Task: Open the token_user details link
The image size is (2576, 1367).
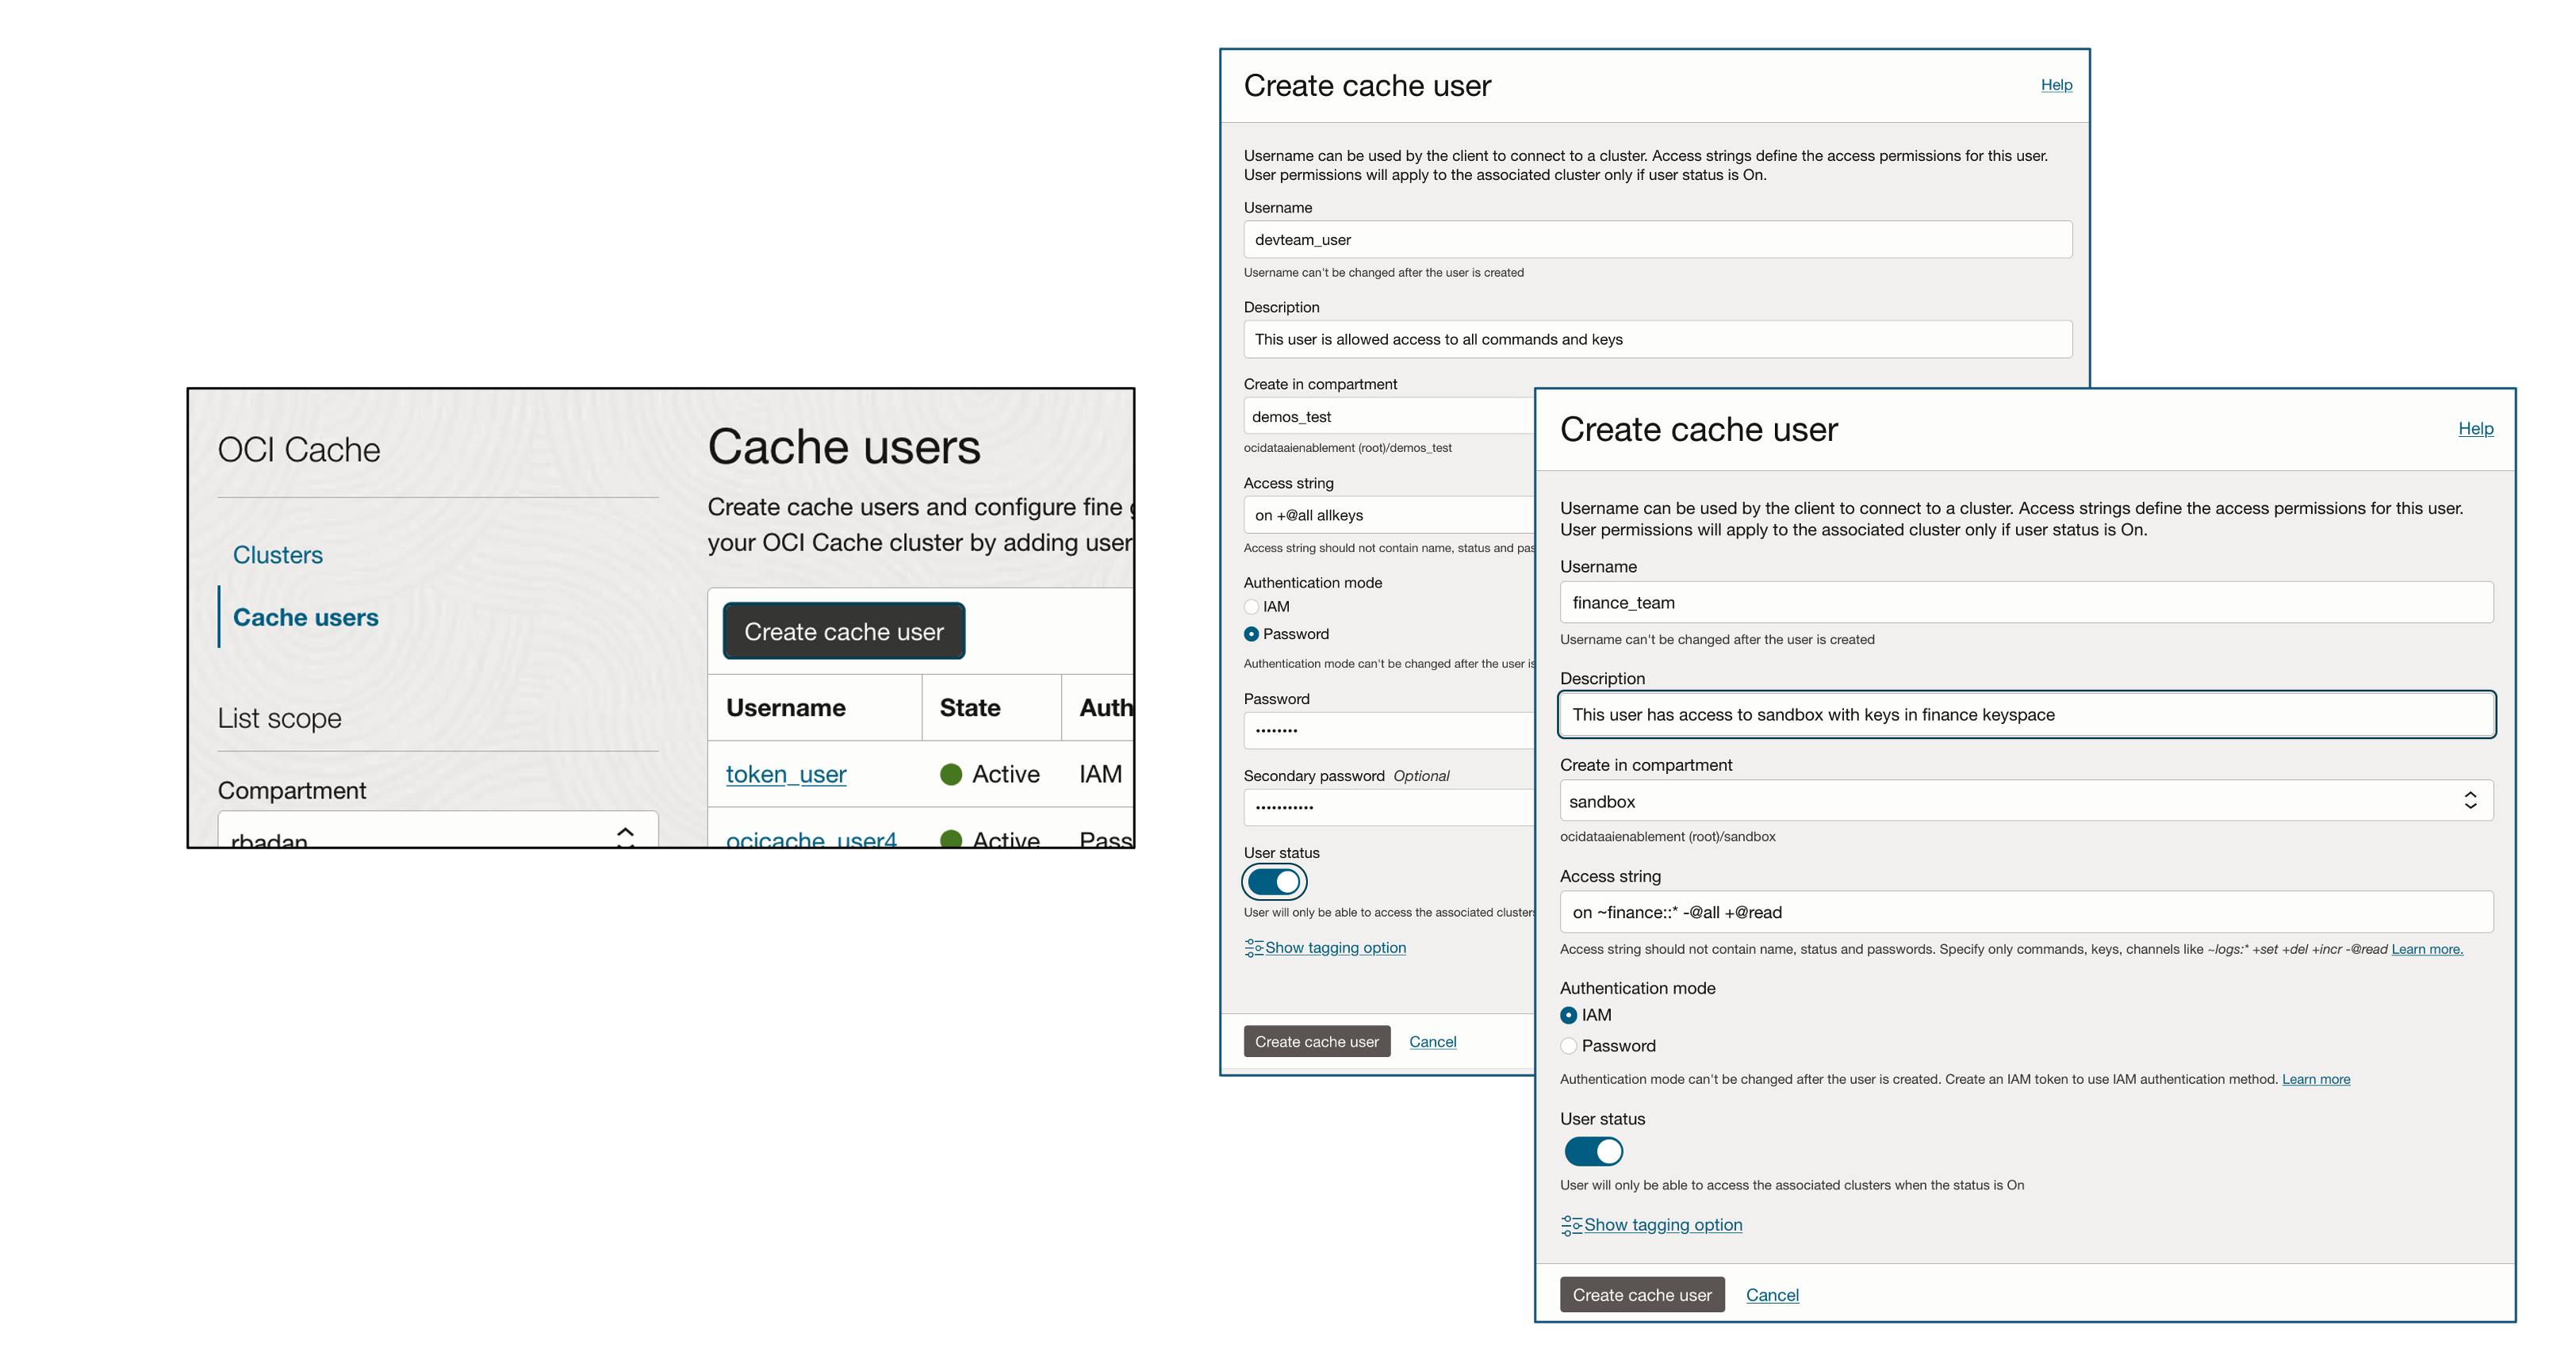Action: [x=786, y=773]
